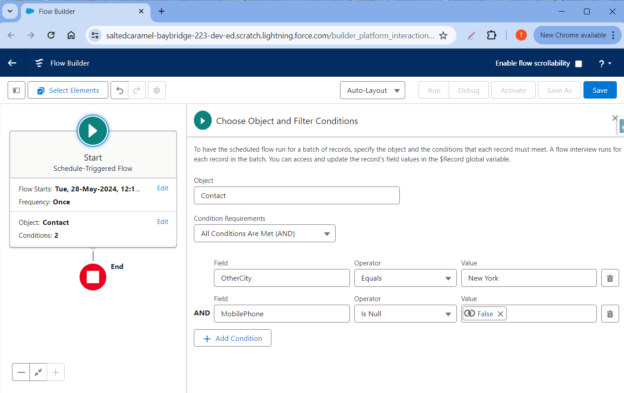The image size is (624, 393).
Task: Bookmark this page with the star
Action: point(443,35)
